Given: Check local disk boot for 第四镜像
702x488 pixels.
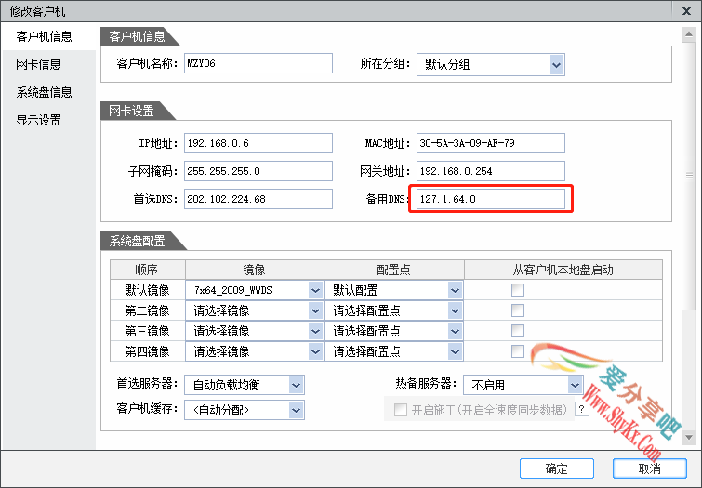Looking at the screenshot, I should click(x=518, y=351).
